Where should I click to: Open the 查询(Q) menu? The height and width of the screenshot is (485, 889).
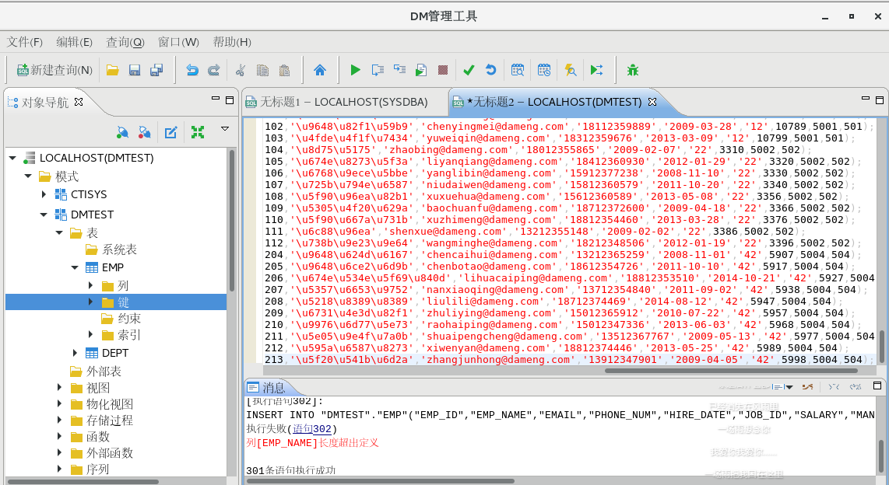pyautogui.click(x=125, y=42)
